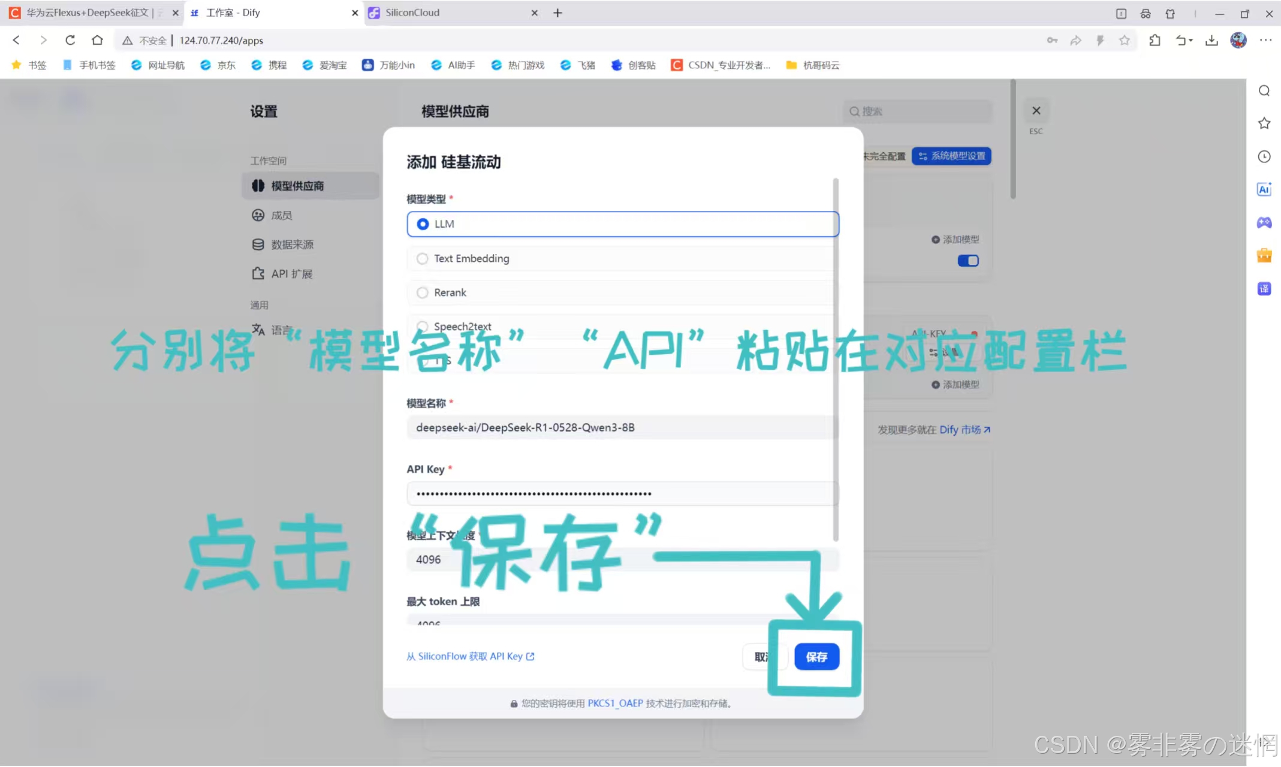The image size is (1281, 767).
Task: Click the modal dialog scrollbar
Action: pos(836,360)
